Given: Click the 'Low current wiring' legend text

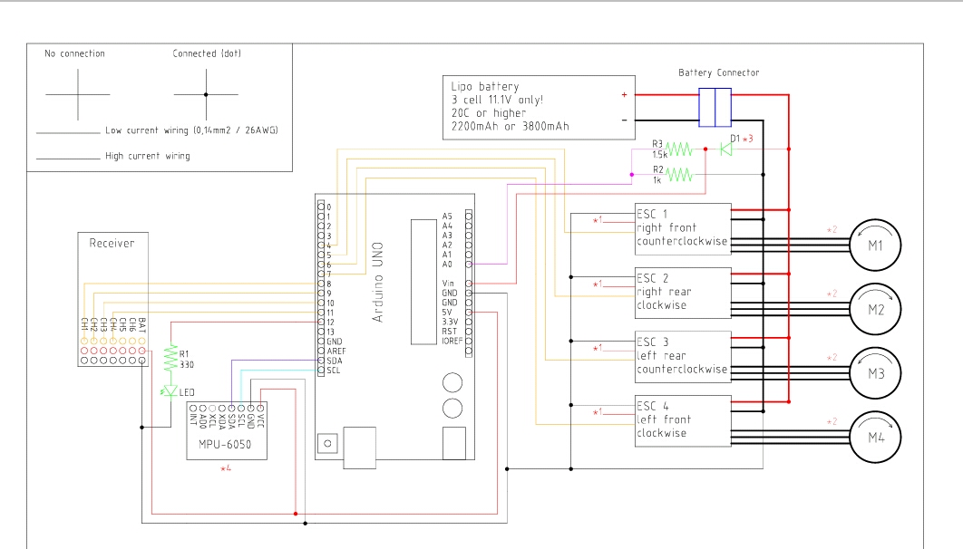Looking at the screenshot, I should pyautogui.click(x=191, y=130).
